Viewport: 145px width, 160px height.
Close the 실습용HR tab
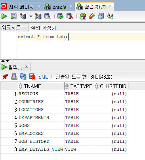[110, 6]
